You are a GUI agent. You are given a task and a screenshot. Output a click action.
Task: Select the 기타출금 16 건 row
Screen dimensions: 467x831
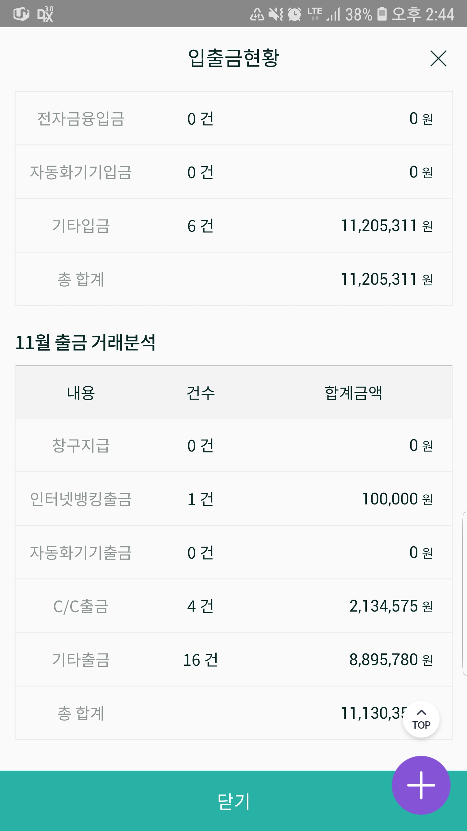point(233,660)
